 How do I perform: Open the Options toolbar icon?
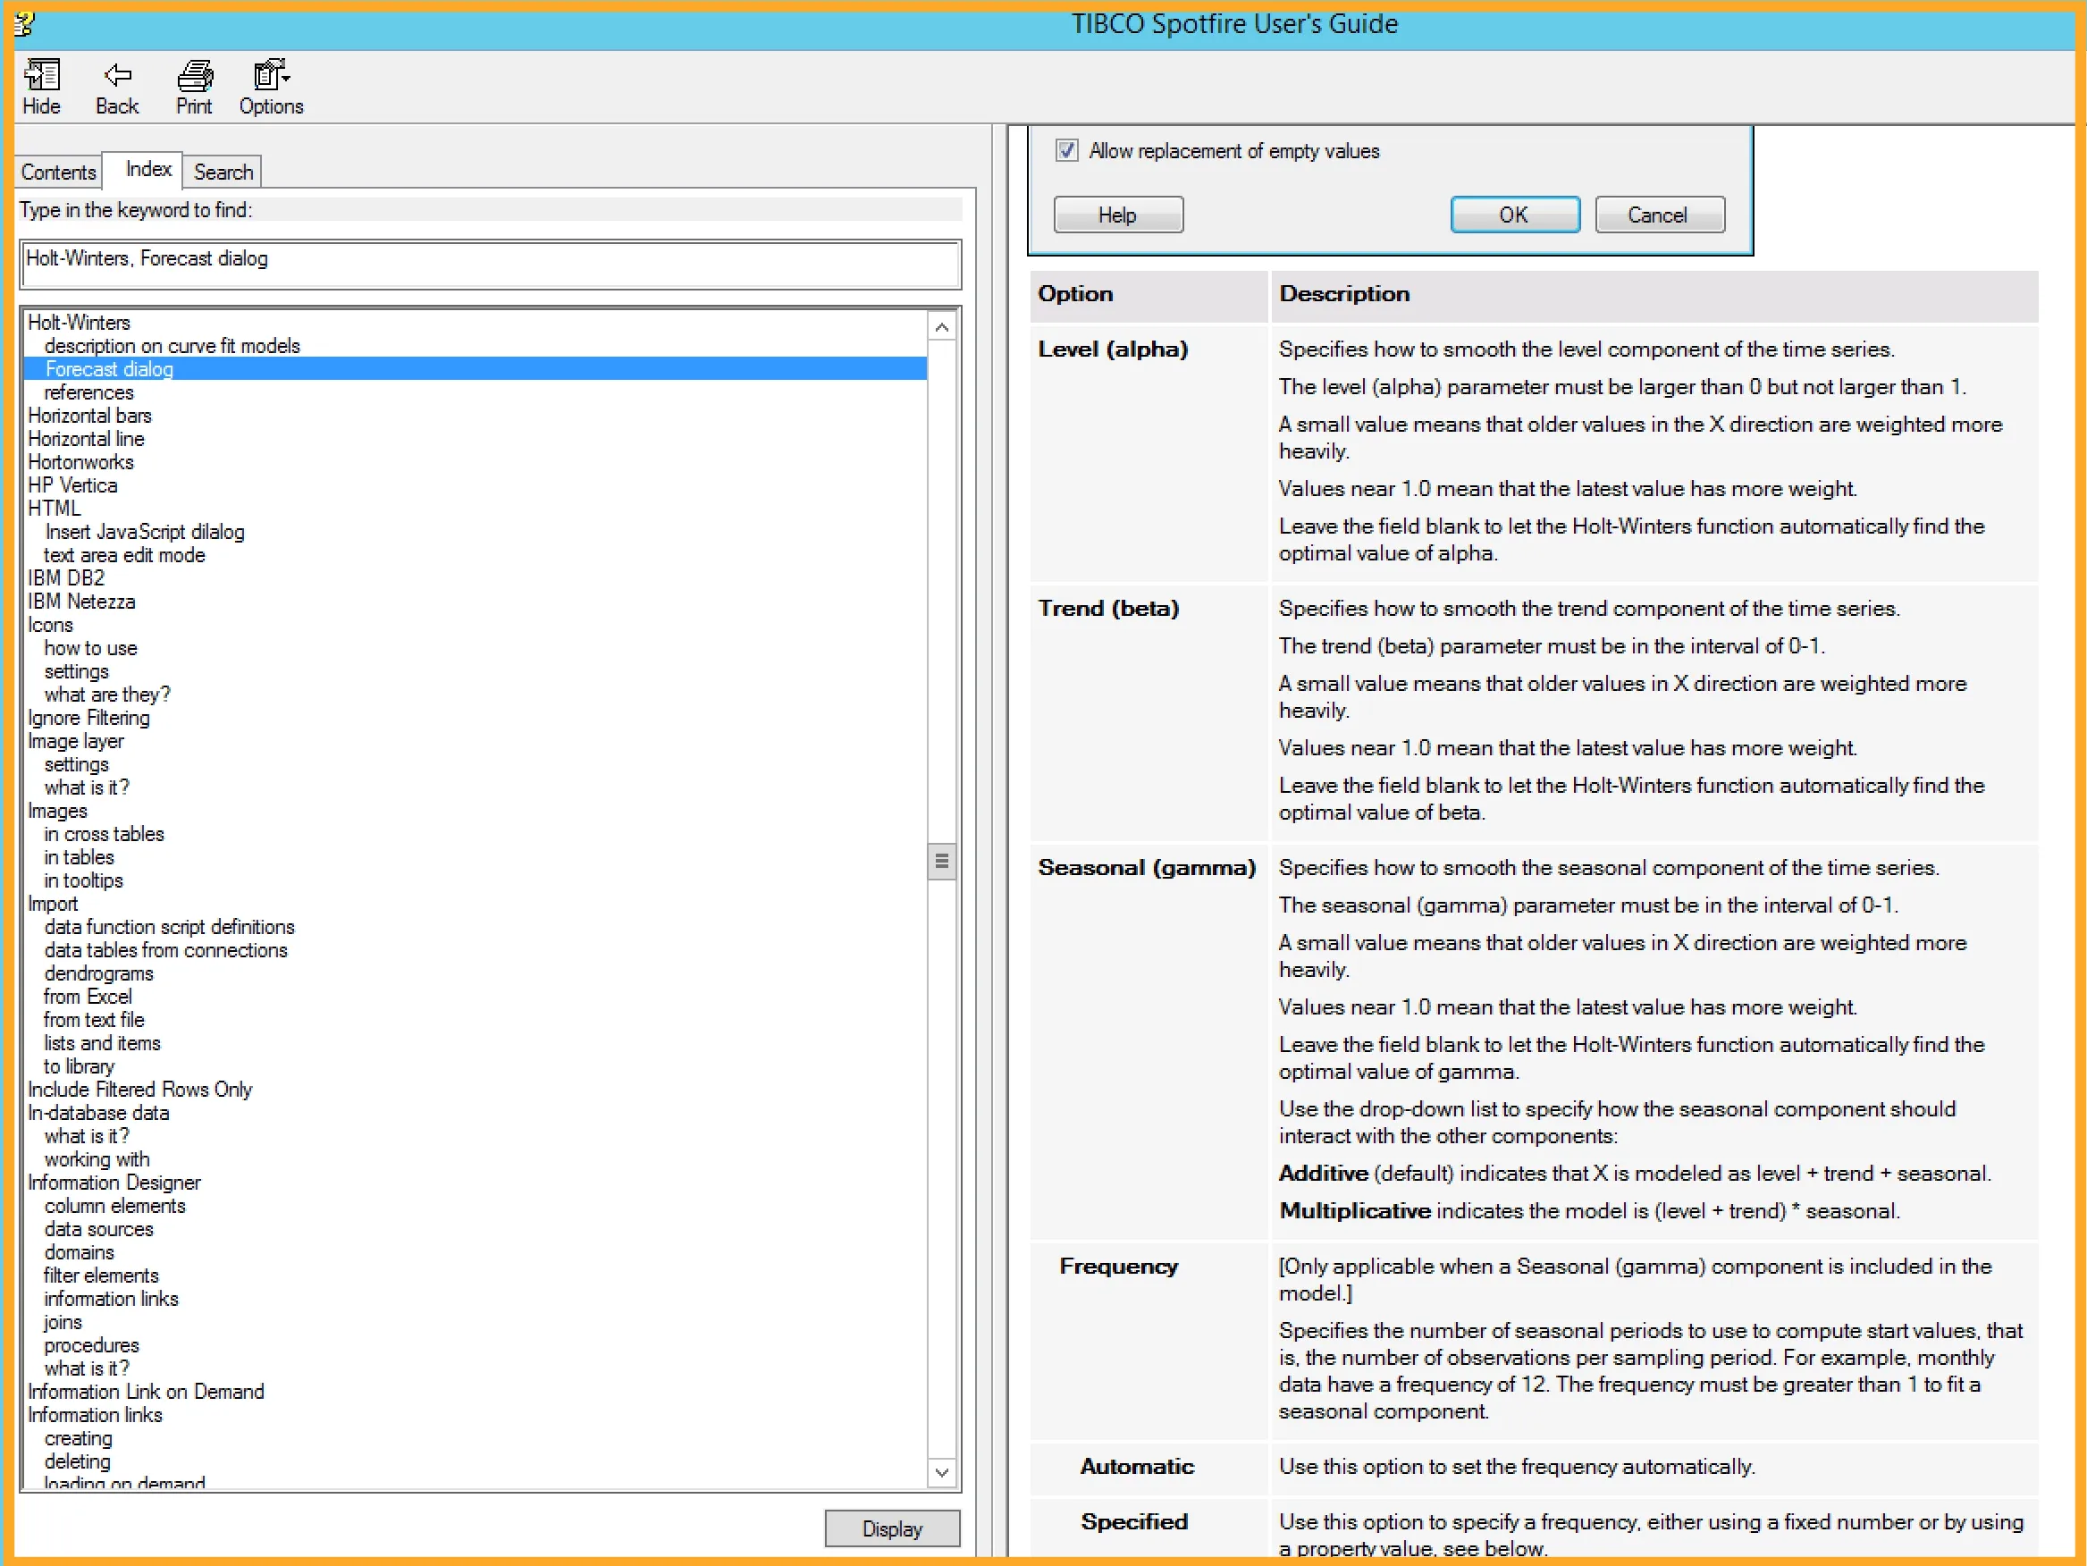click(x=272, y=74)
